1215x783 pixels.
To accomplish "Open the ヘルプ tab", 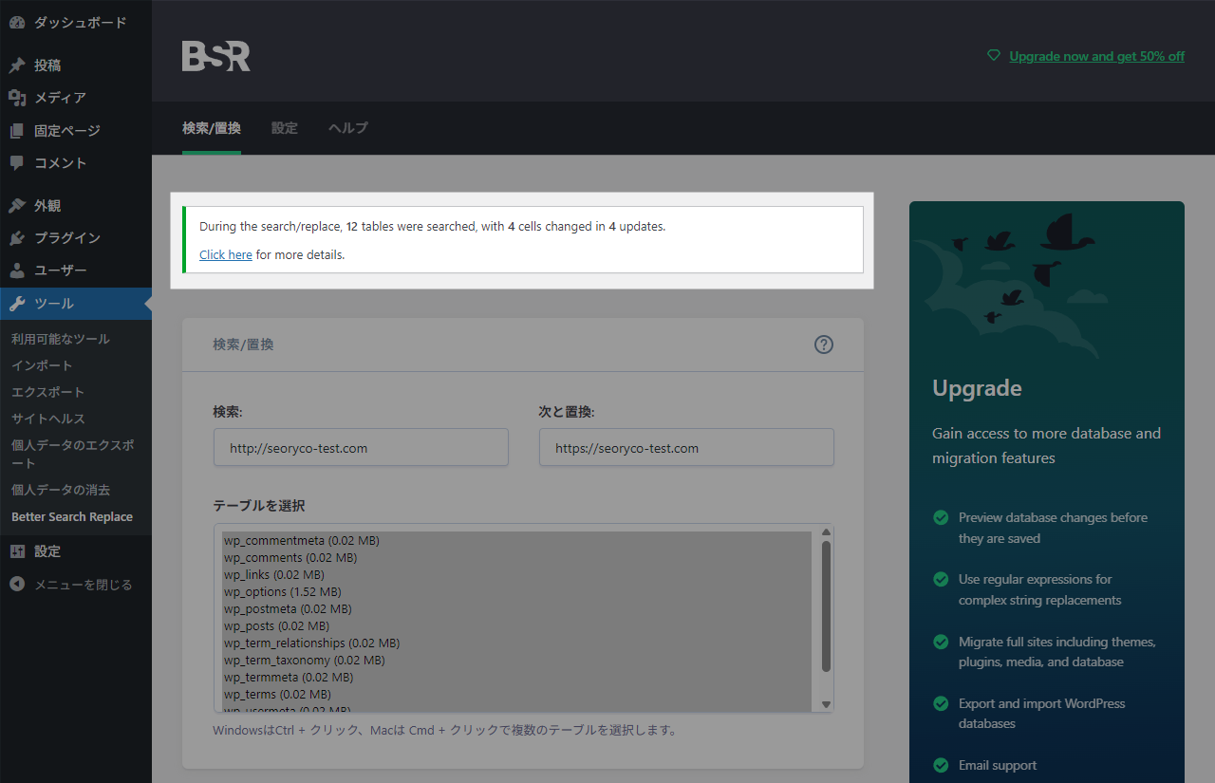I will pos(347,127).
